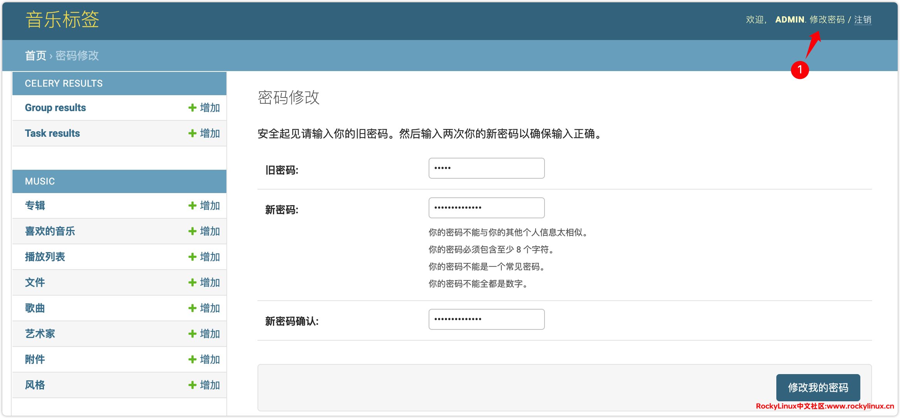Click the 音乐标签 site title
Screen dimensions: 900x418
62,19
